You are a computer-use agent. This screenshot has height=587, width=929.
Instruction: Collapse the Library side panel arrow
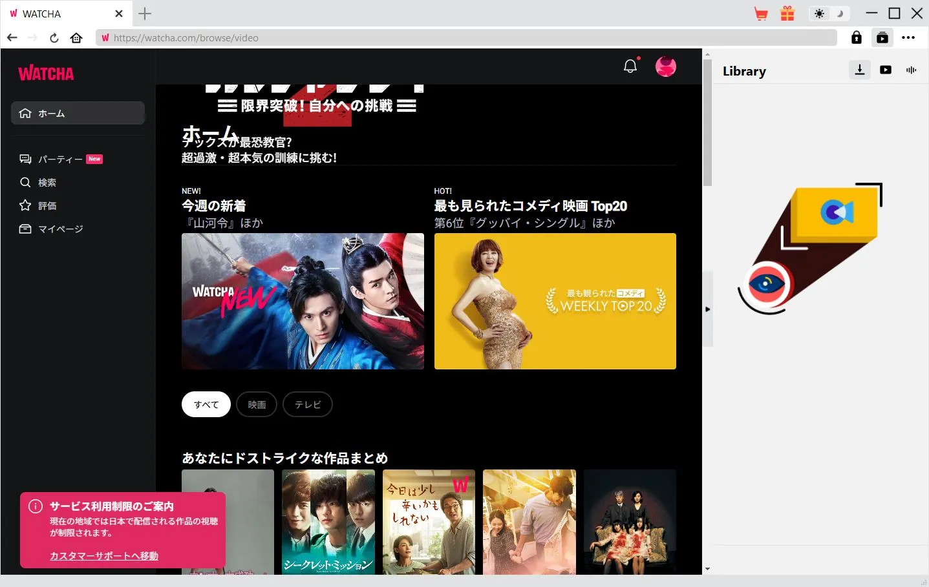(707, 309)
